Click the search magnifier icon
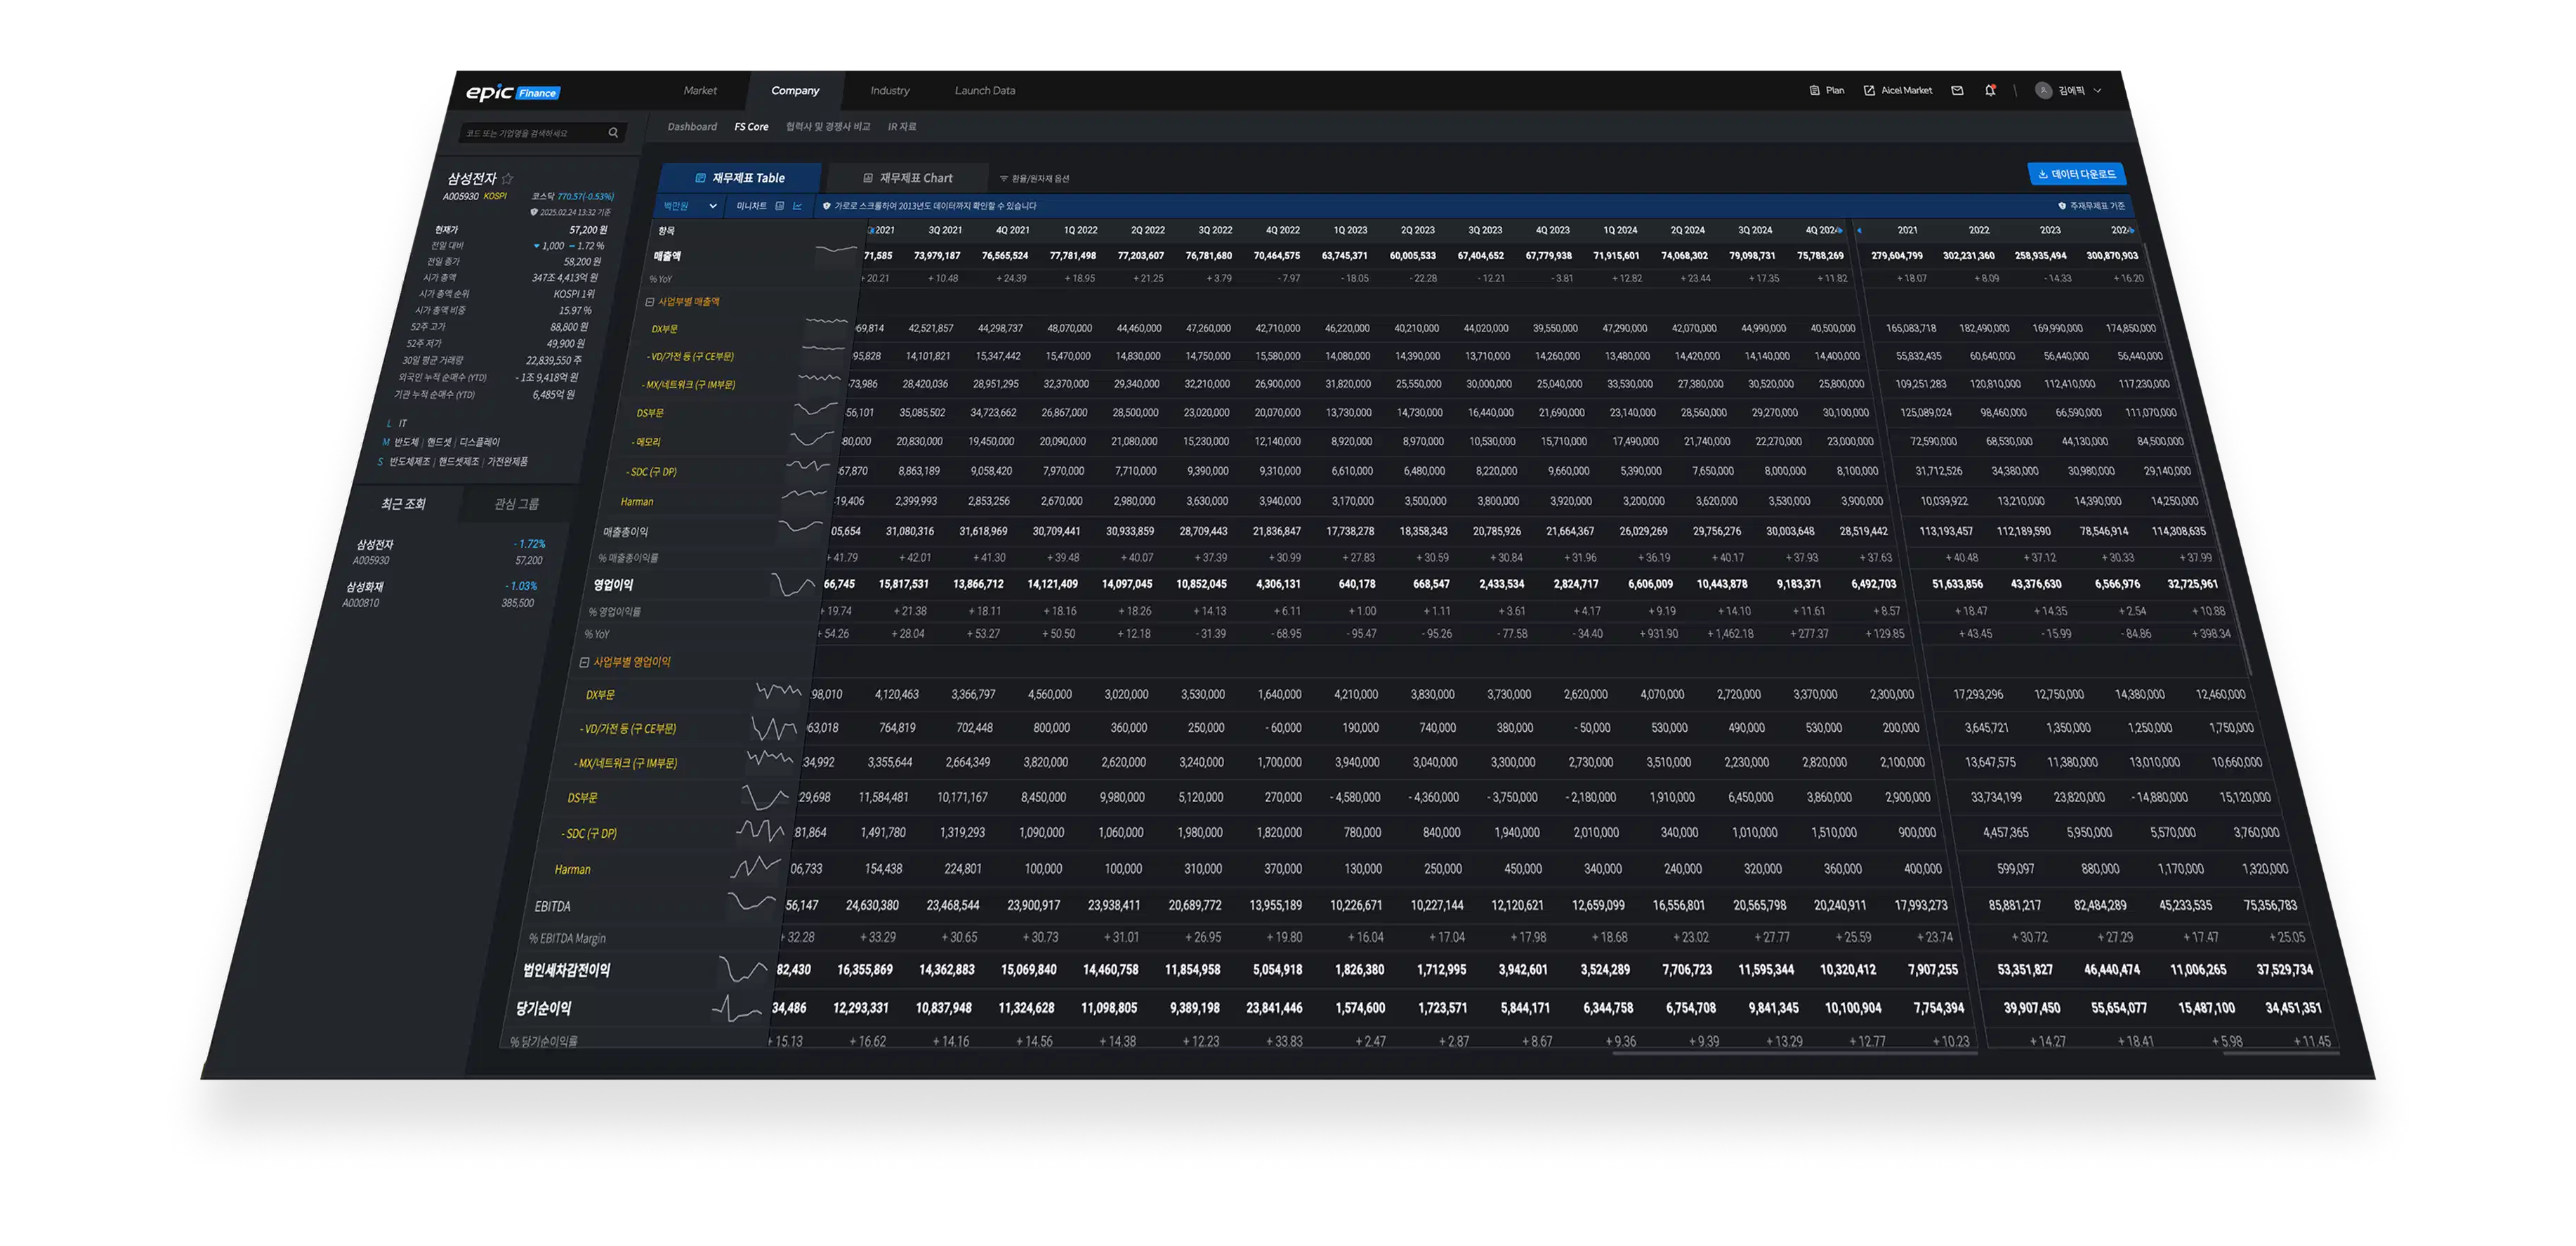 [613, 133]
